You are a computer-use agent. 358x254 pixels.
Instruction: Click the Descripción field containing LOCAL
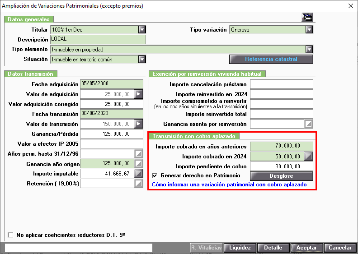tap(98, 39)
